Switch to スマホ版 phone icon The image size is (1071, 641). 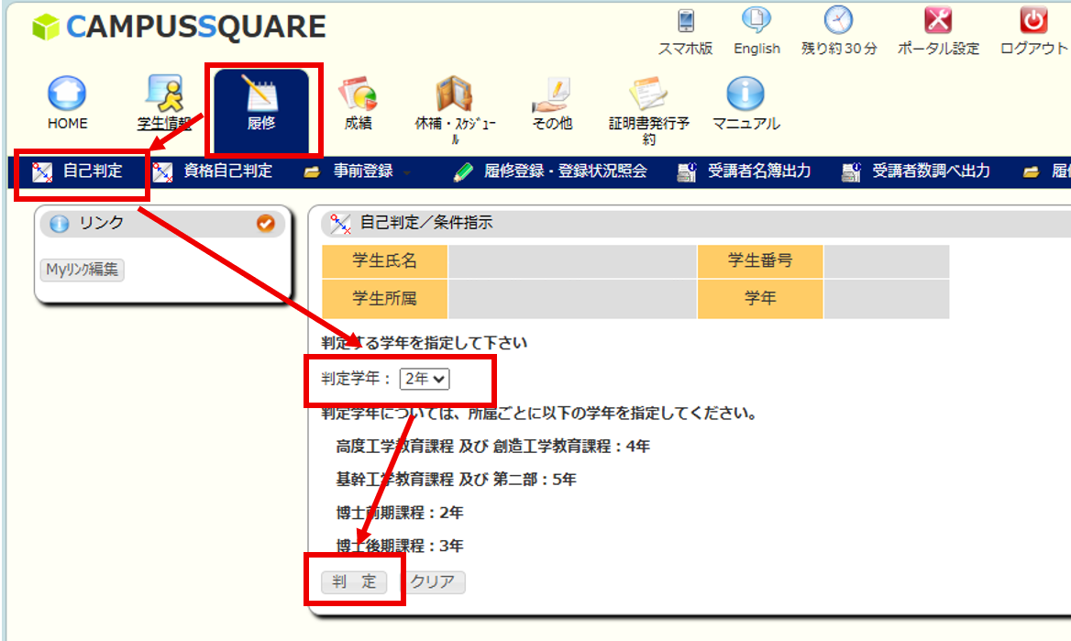(686, 21)
